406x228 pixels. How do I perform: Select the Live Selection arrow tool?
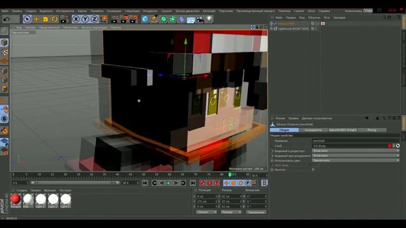(x=27, y=19)
